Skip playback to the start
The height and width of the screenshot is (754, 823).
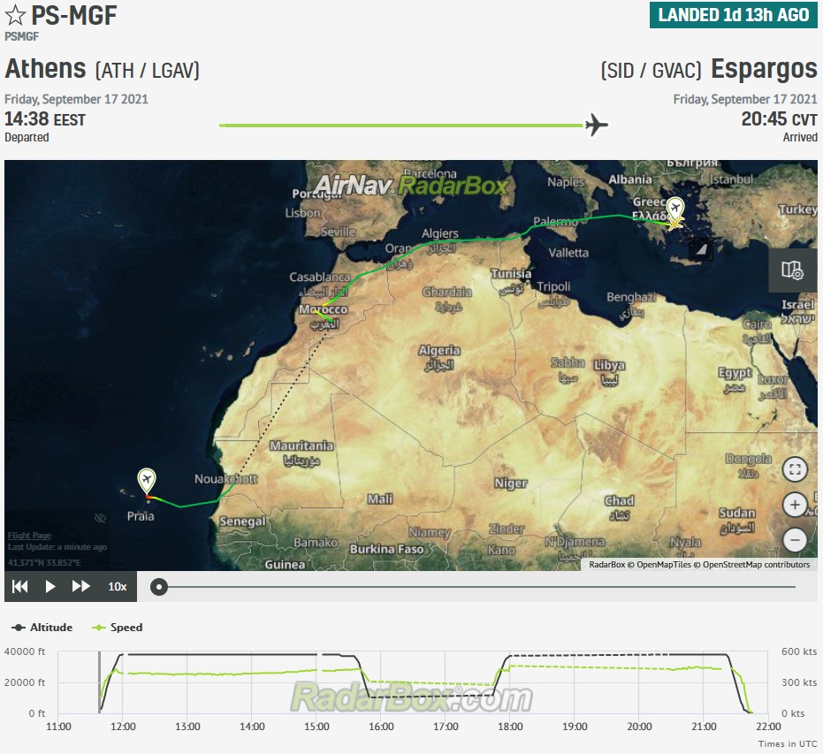point(20,587)
